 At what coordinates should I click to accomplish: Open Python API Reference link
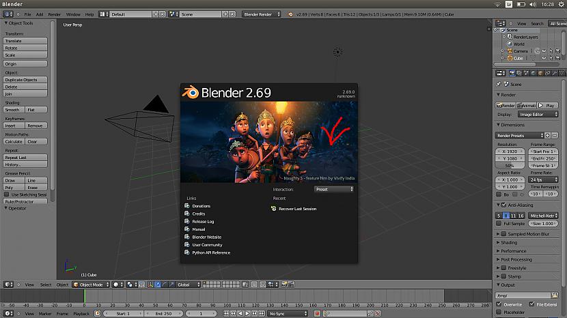pyautogui.click(x=207, y=252)
